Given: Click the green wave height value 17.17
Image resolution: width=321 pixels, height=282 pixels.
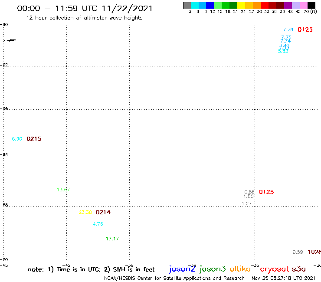Looking at the screenshot, I should (112, 239).
